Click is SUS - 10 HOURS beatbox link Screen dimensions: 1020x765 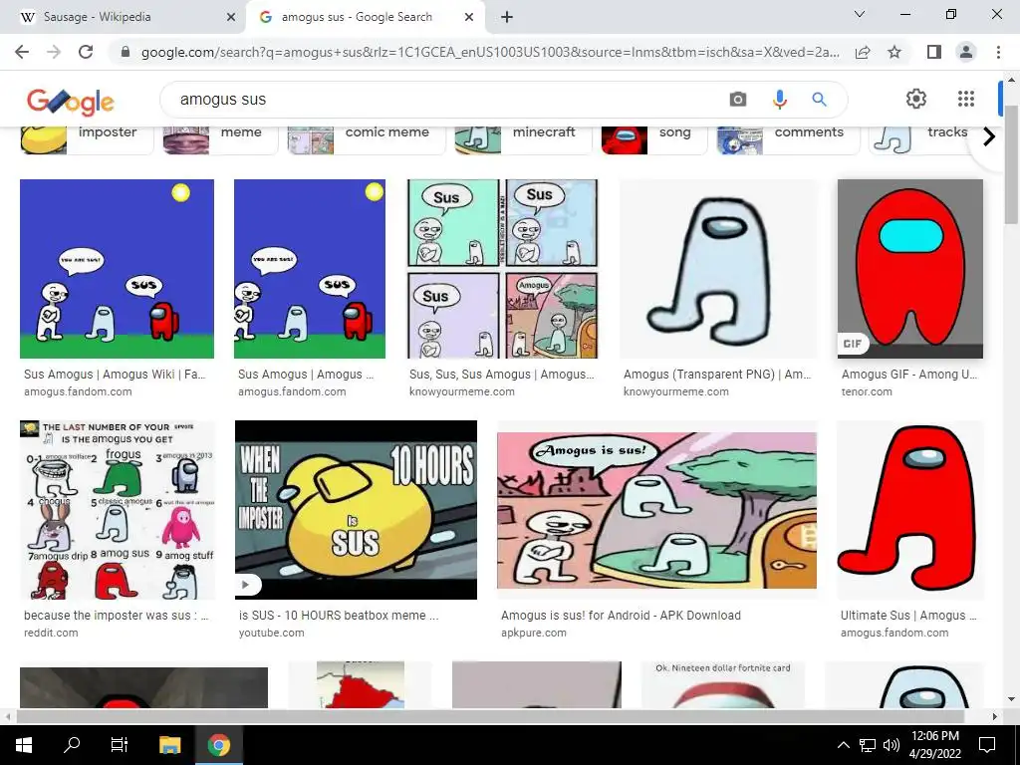(339, 615)
